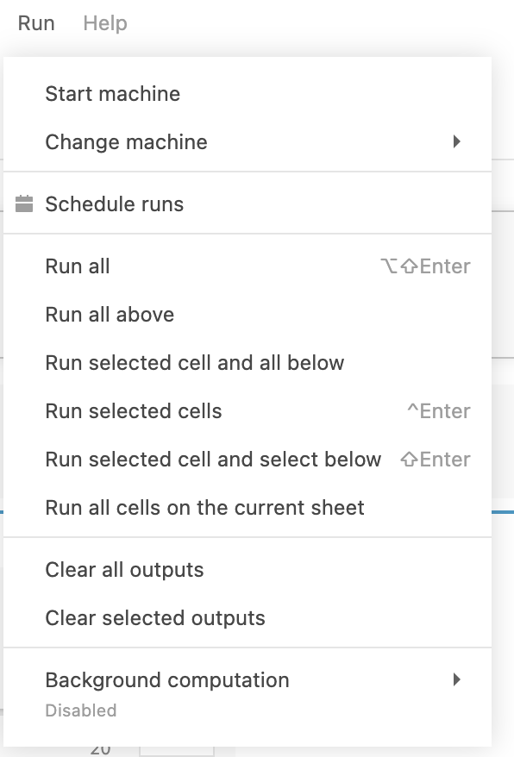Click Schedule runs menu entry

(116, 204)
